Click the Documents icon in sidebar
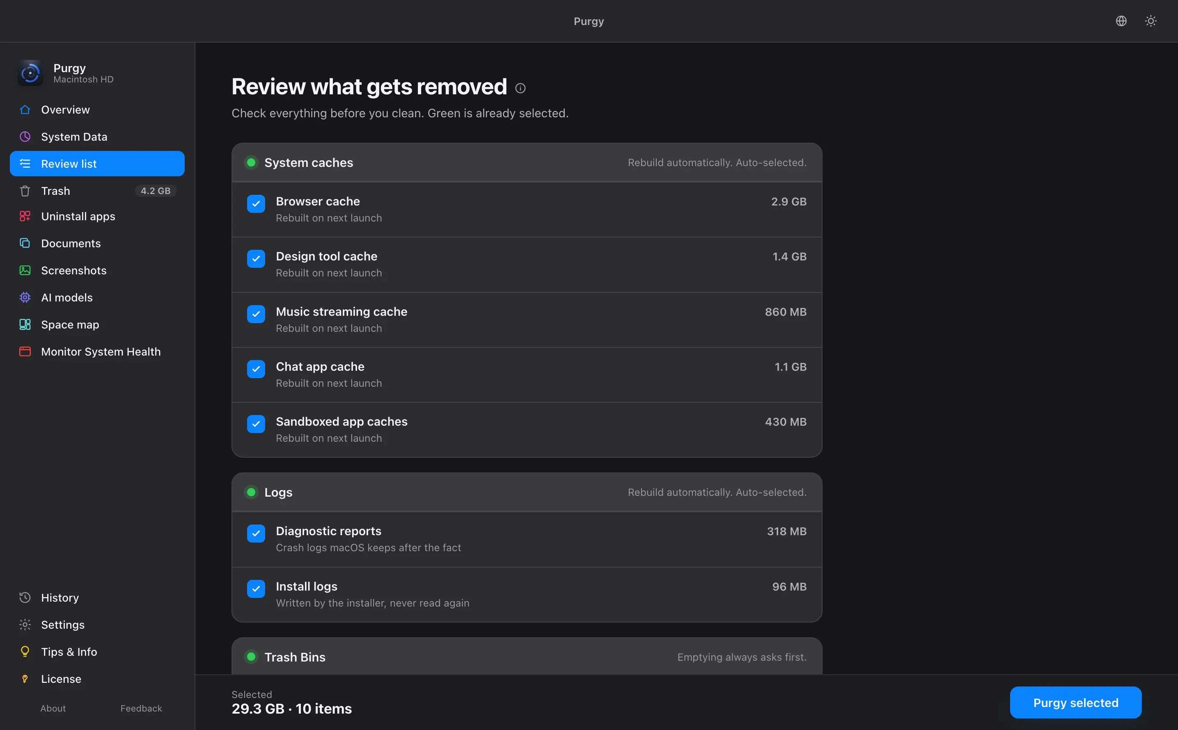The width and height of the screenshot is (1178, 730). 25,243
